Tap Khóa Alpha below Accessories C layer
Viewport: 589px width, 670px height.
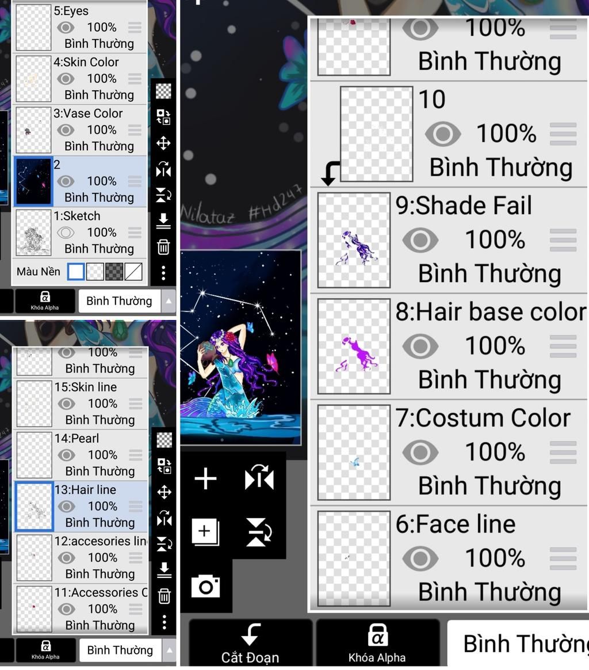pos(45,650)
